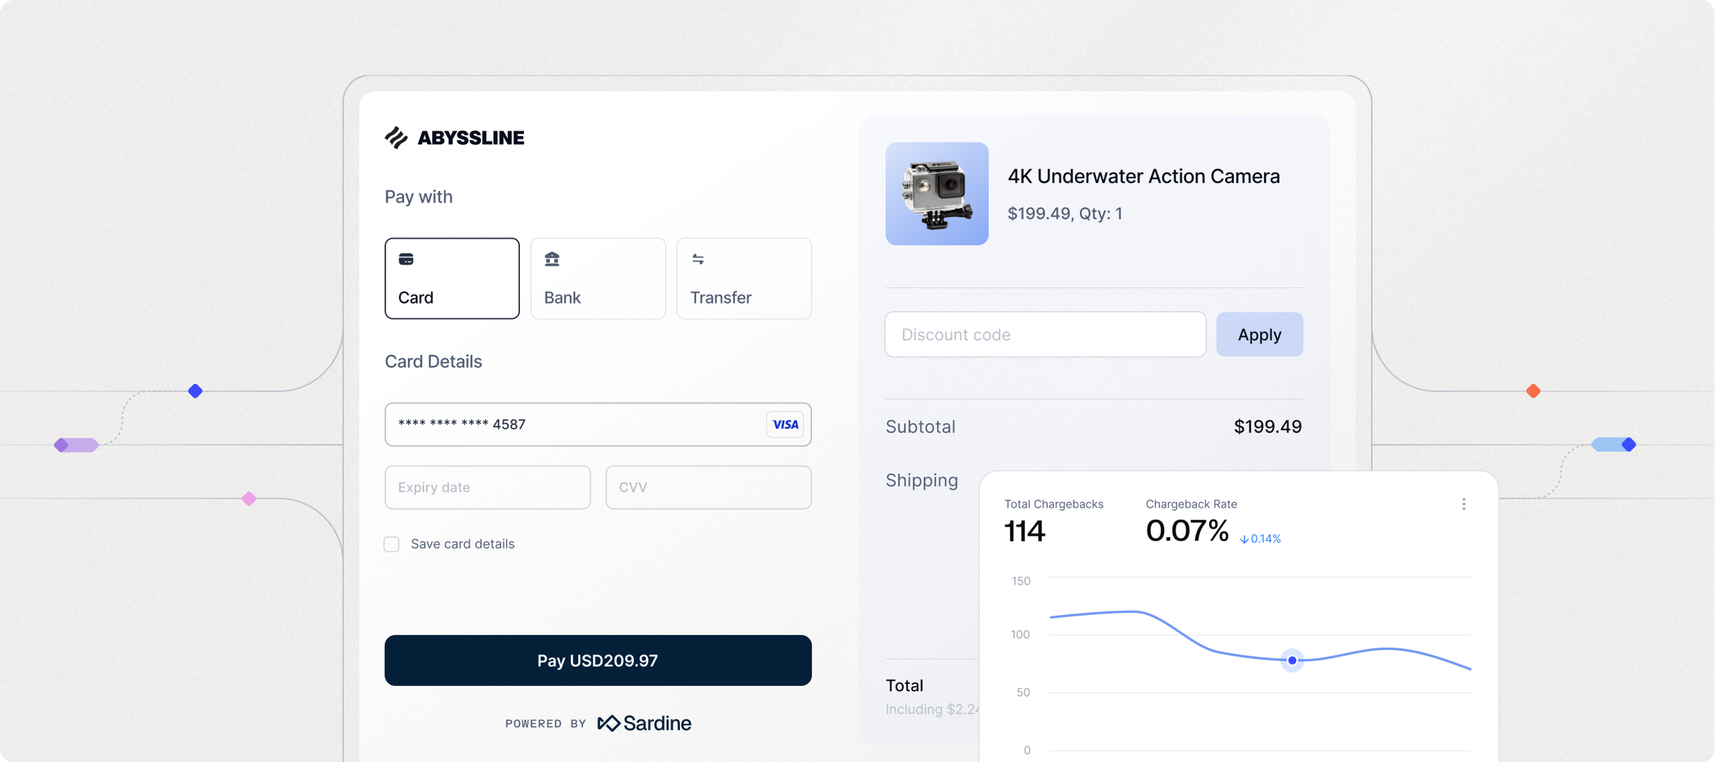
Task: Click the POWERED BY text
Action: 545,724
